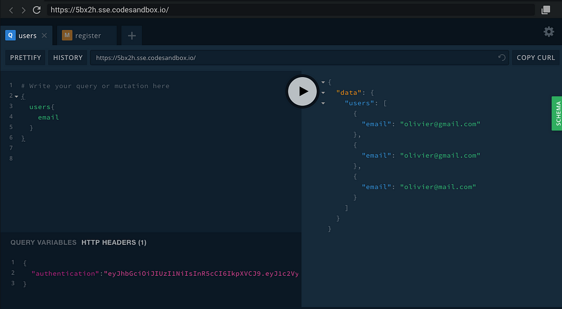This screenshot has width=562, height=309.
Task: Click the reload schema arrow in the endpoint field
Action: [x=502, y=58]
